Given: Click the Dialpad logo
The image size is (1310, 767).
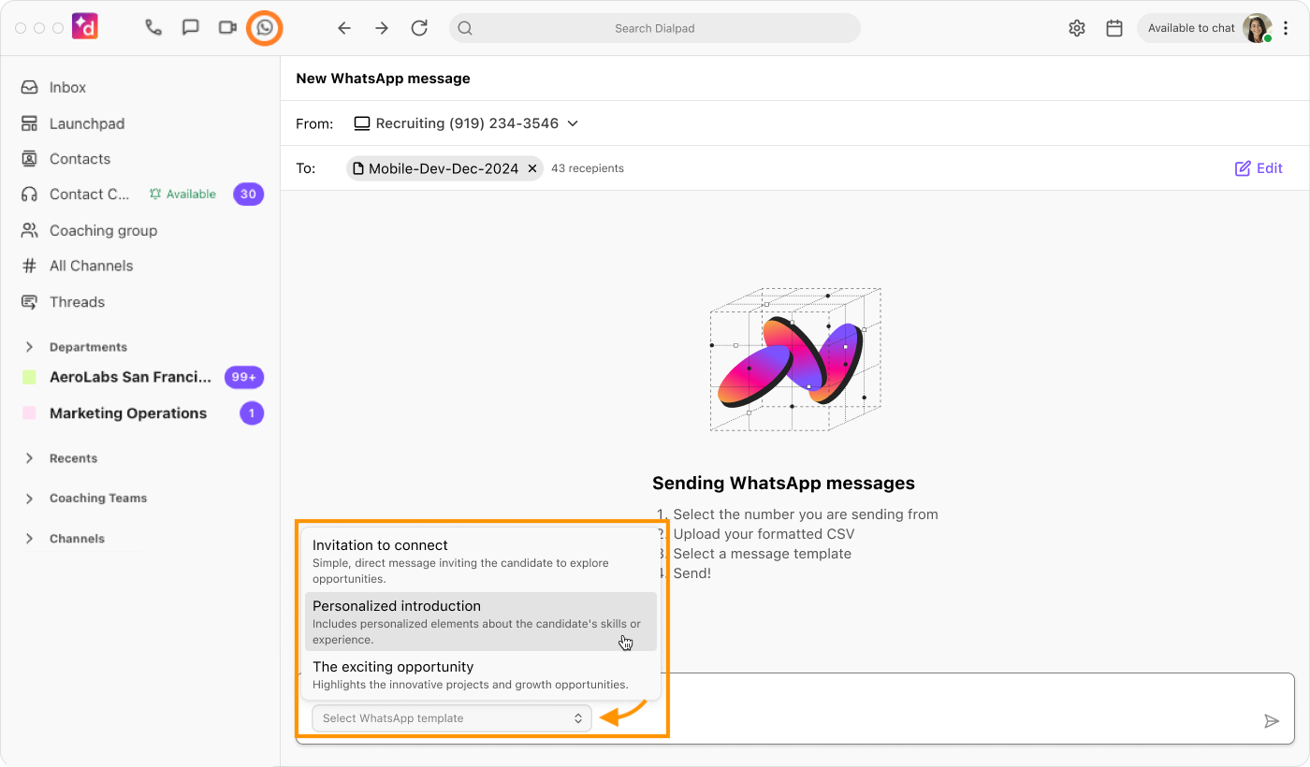Looking at the screenshot, I should pos(85,27).
